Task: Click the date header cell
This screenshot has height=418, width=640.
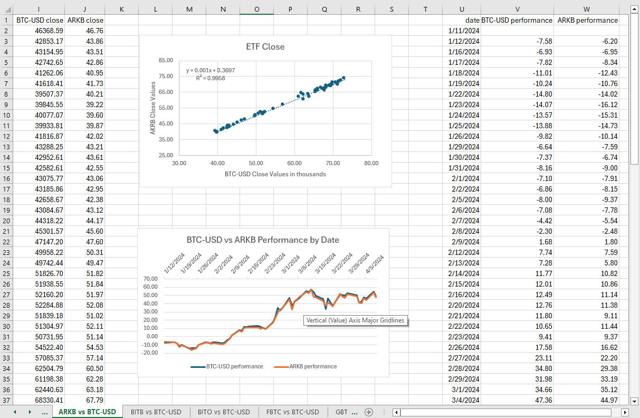Action: point(462,20)
